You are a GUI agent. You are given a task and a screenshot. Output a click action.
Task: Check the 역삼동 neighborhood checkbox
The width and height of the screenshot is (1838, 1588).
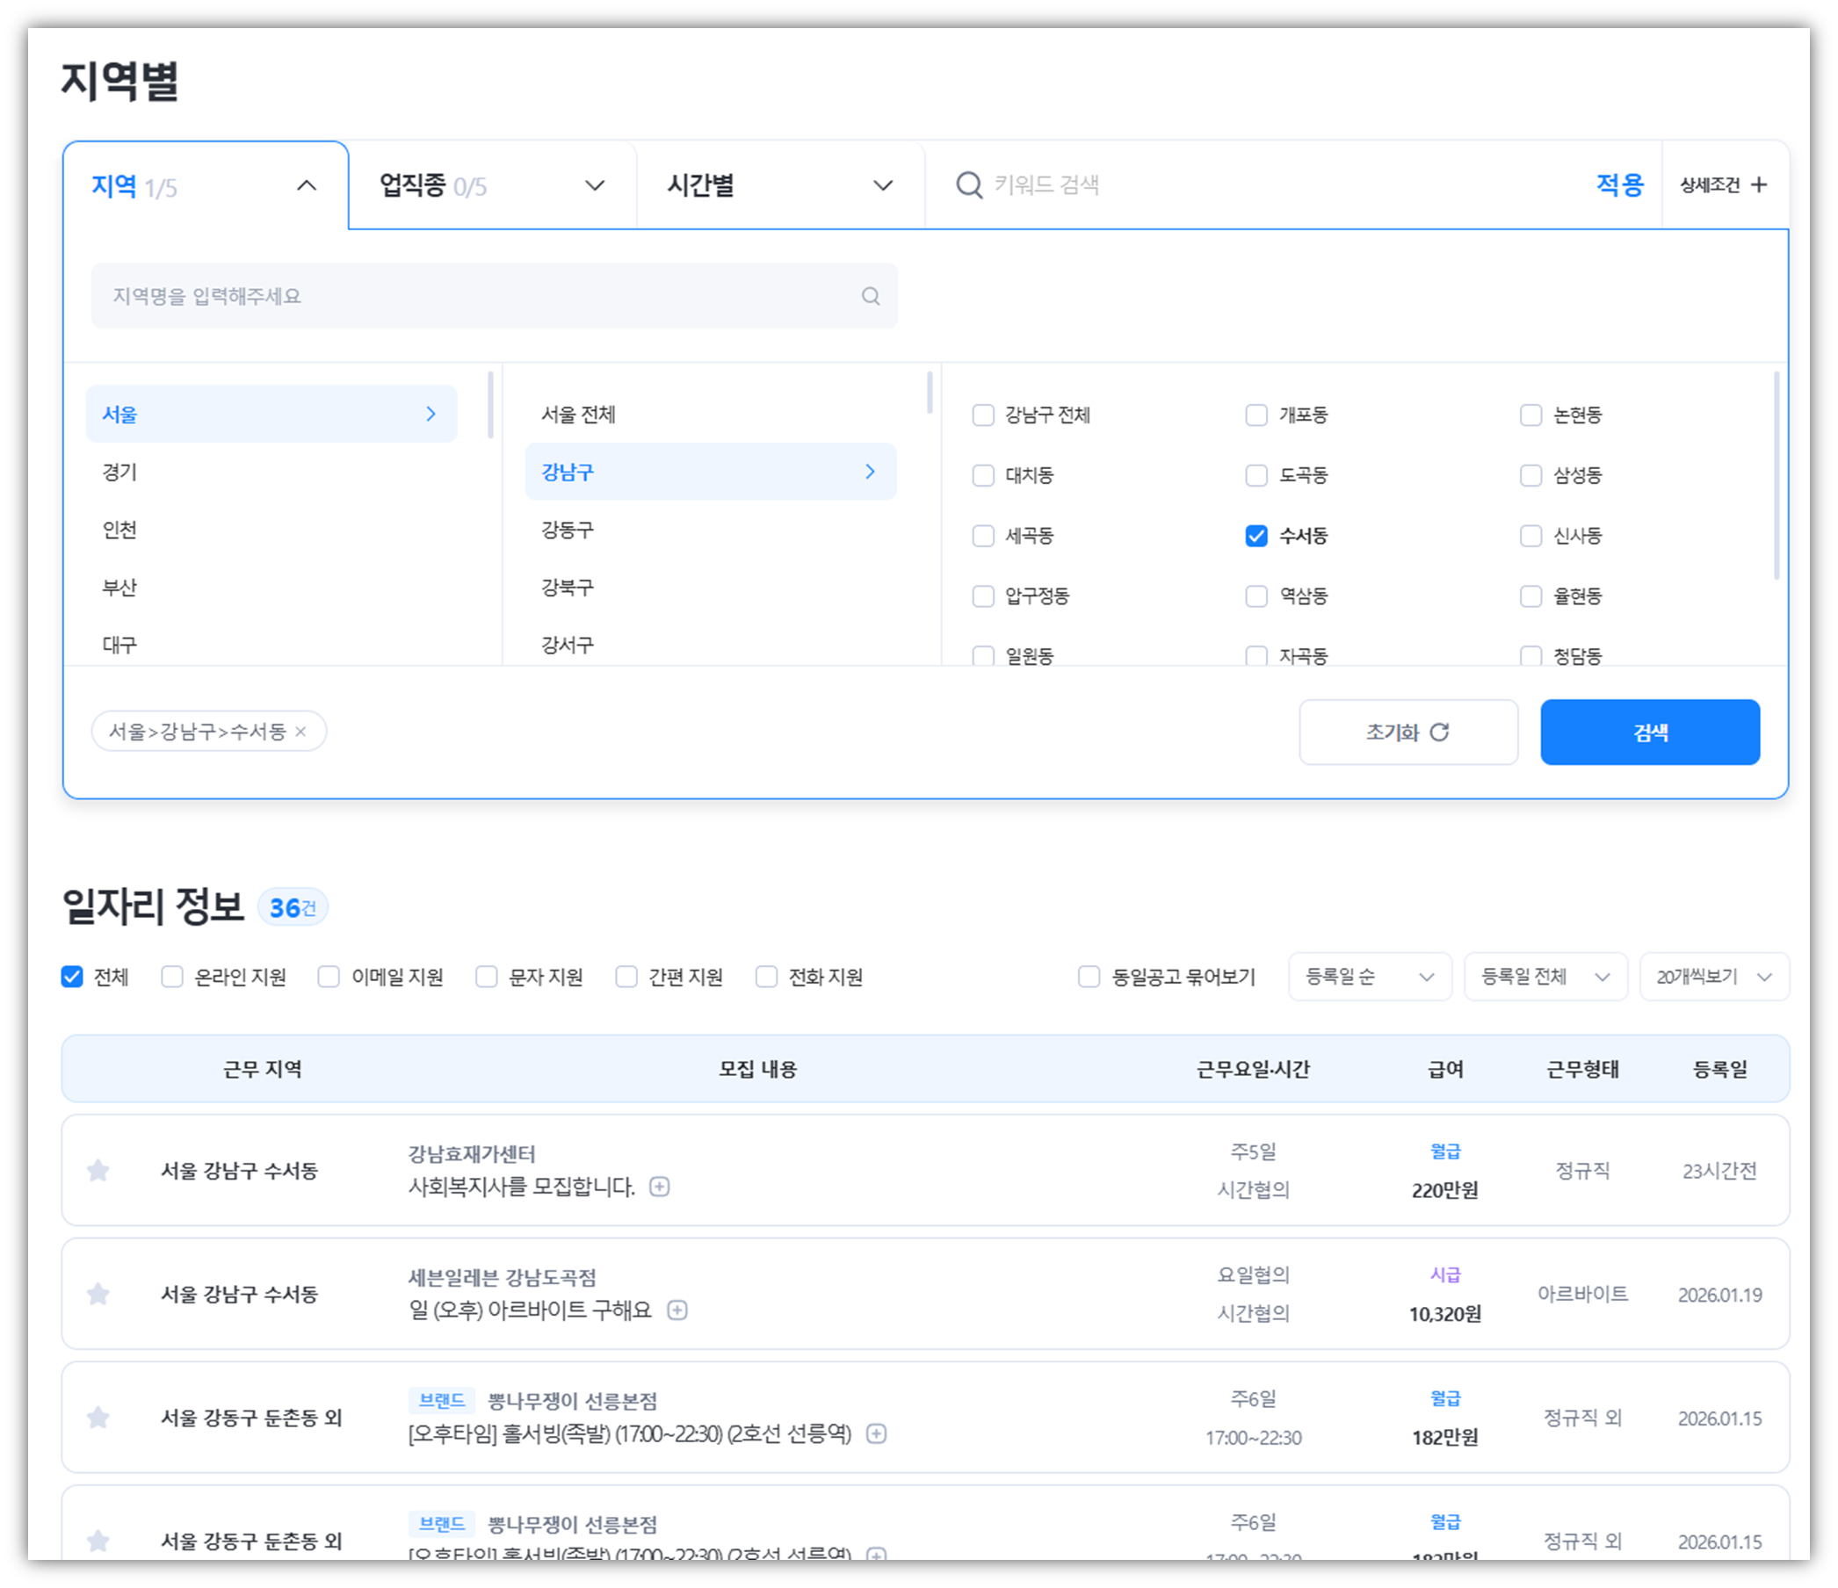tap(1256, 595)
